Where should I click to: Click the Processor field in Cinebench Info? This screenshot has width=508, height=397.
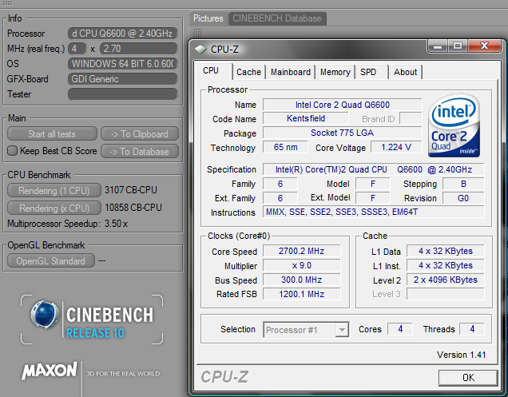[122, 34]
